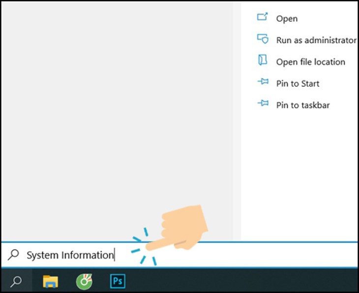Click the magnifier icon inside the search box
Image resolution: width=359 pixels, height=293 pixels.
13,255
